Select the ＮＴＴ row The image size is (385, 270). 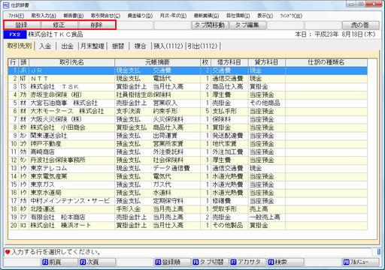188,79
